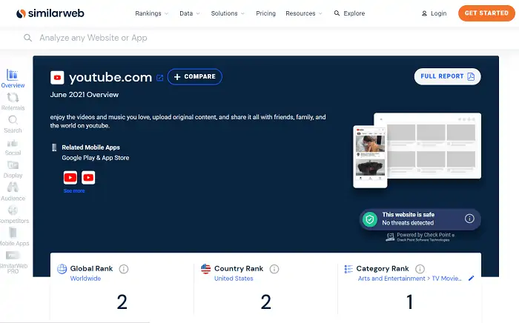Edit category with the pencil icon
519x323 pixels.
[x=471, y=279]
